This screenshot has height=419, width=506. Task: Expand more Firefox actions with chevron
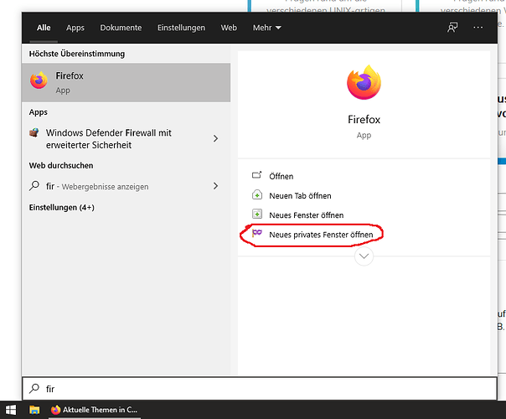point(364,256)
